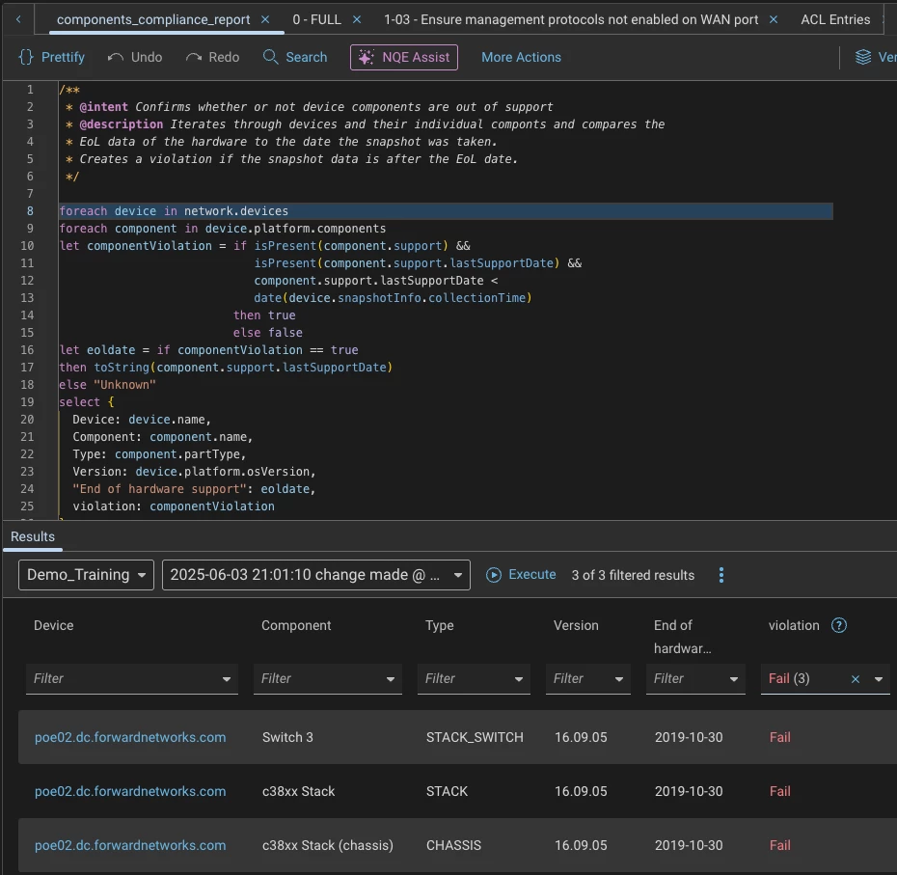This screenshot has height=875, width=897.
Task: Click the CHASSIS type cell
Action: click(453, 845)
